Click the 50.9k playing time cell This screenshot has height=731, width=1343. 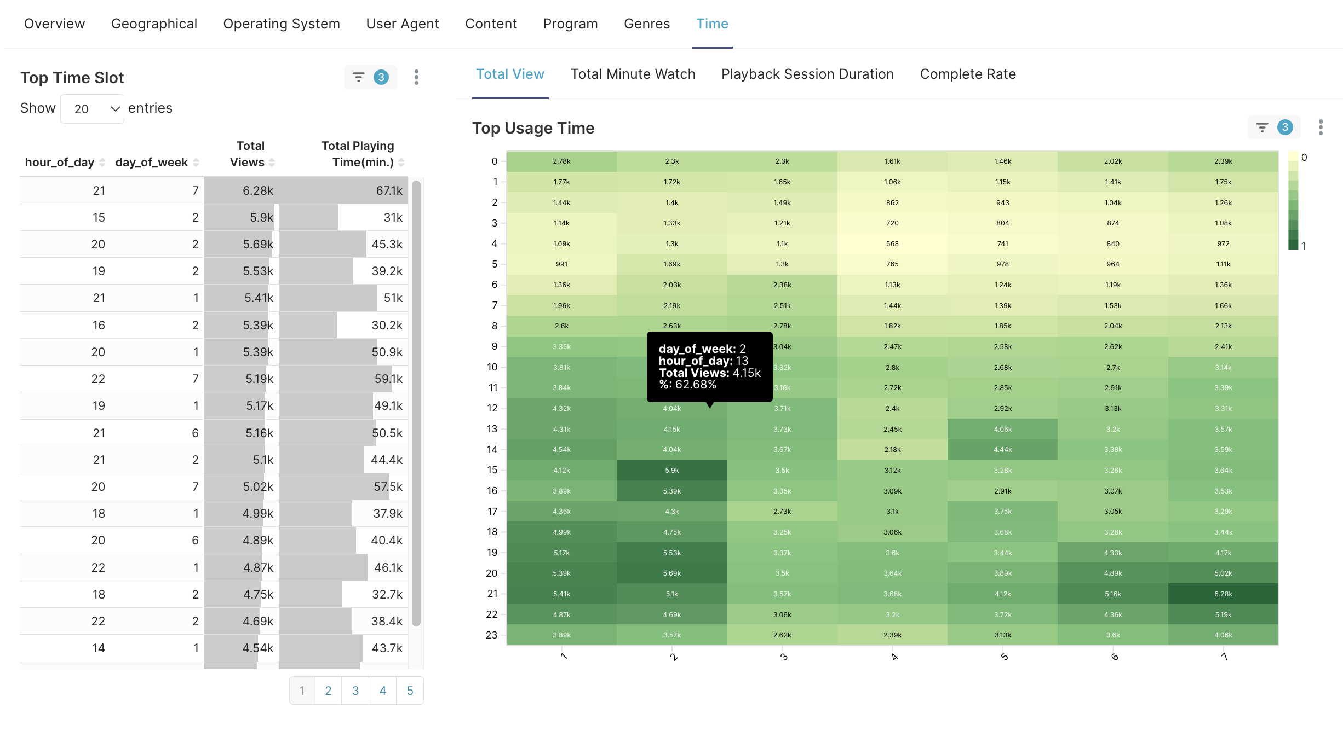click(x=343, y=352)
